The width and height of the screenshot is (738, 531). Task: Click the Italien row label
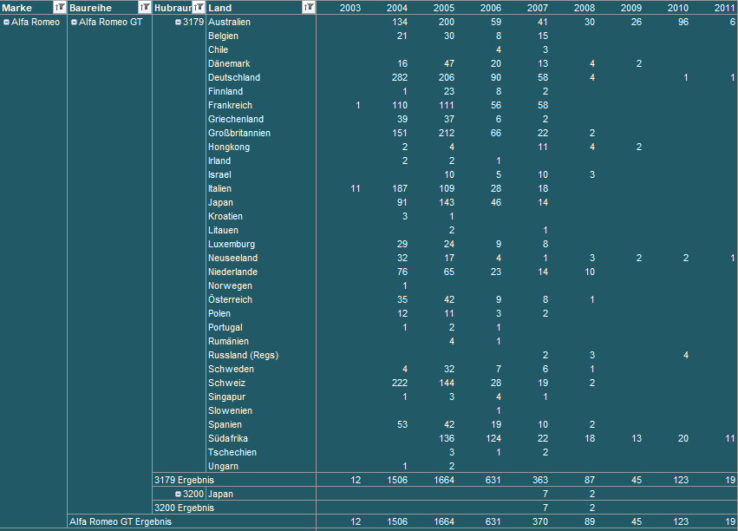(x=219, y=189)
